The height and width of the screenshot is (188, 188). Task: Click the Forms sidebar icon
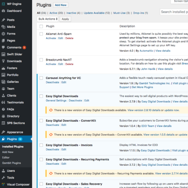[3, 34]
